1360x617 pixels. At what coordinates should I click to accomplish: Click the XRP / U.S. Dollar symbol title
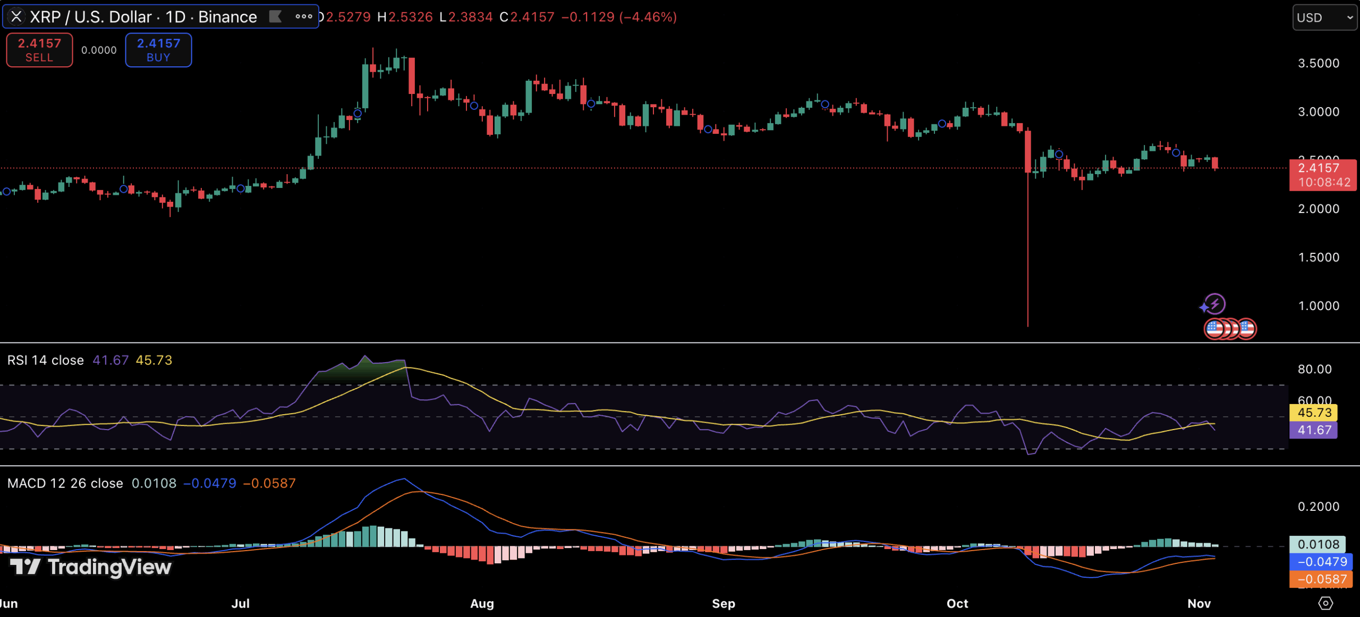coord(90,17)
